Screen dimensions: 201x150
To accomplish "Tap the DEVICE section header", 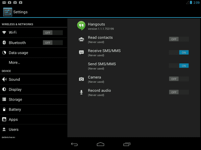I will (x=6, y=71).
